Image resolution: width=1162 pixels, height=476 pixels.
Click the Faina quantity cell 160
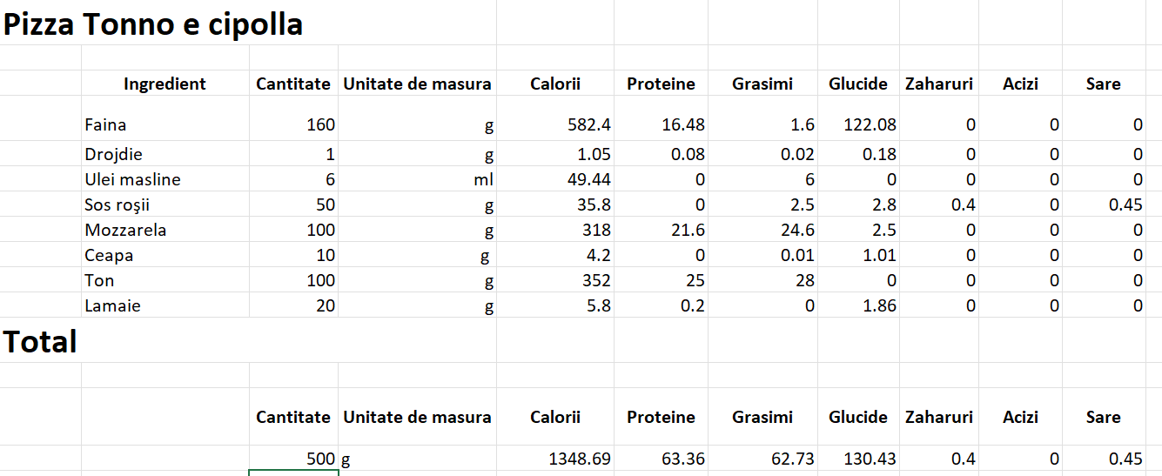click(x=293, y=124)
